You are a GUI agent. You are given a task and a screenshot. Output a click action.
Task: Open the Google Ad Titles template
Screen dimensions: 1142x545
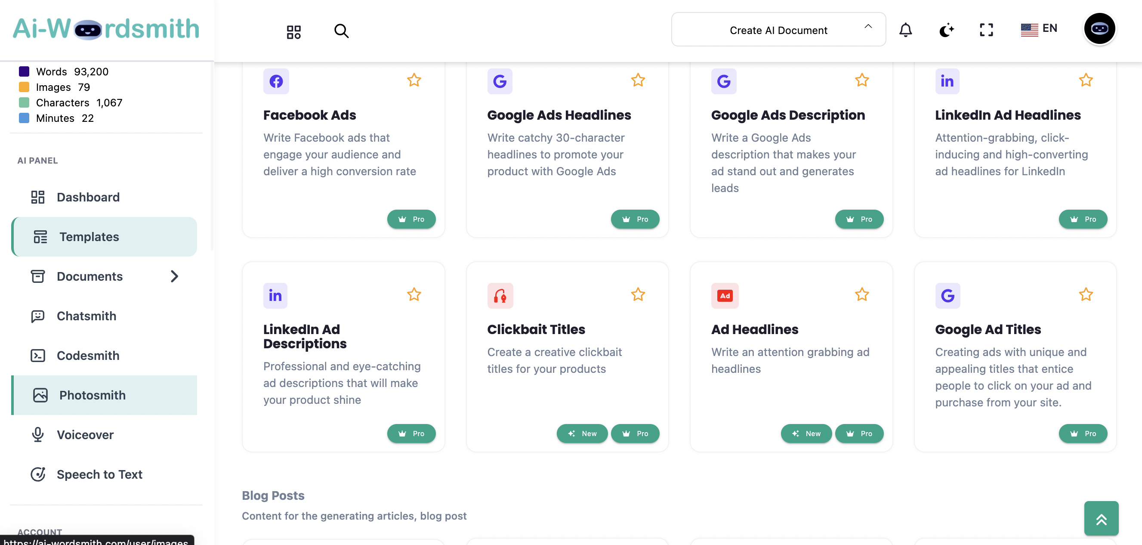(x=988, y=329)
